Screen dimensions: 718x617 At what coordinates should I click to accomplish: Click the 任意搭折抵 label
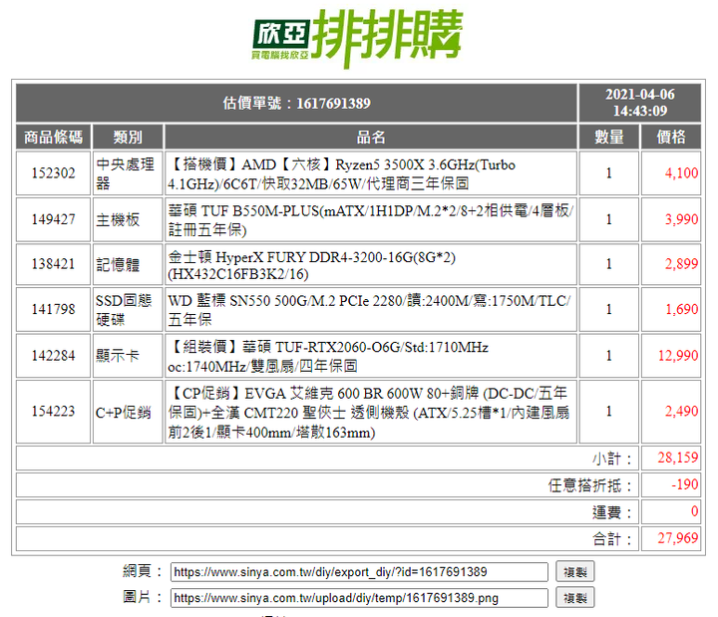coord(589,485)
